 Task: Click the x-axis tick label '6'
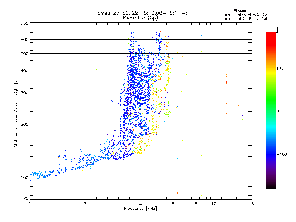173,204
